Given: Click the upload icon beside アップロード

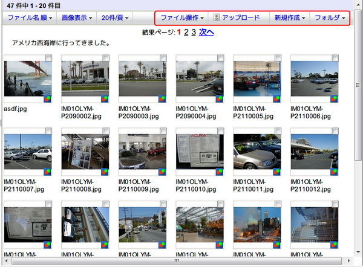Looking at the screenshot, I should (x=217, y=18).
